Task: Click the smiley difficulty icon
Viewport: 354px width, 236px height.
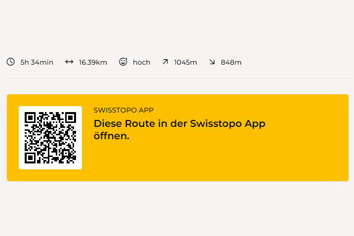Action: click(x=123, y=62)
